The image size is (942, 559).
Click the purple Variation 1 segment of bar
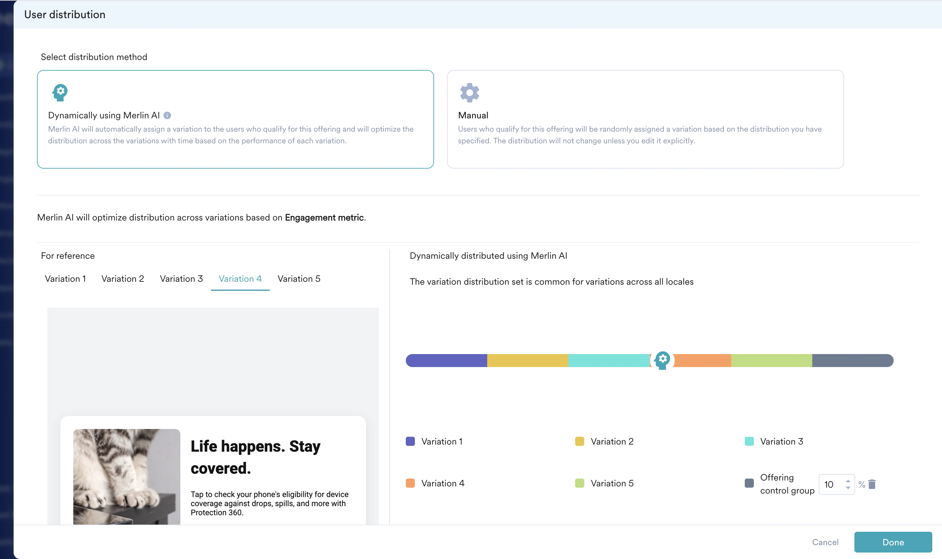coord(446,361)
